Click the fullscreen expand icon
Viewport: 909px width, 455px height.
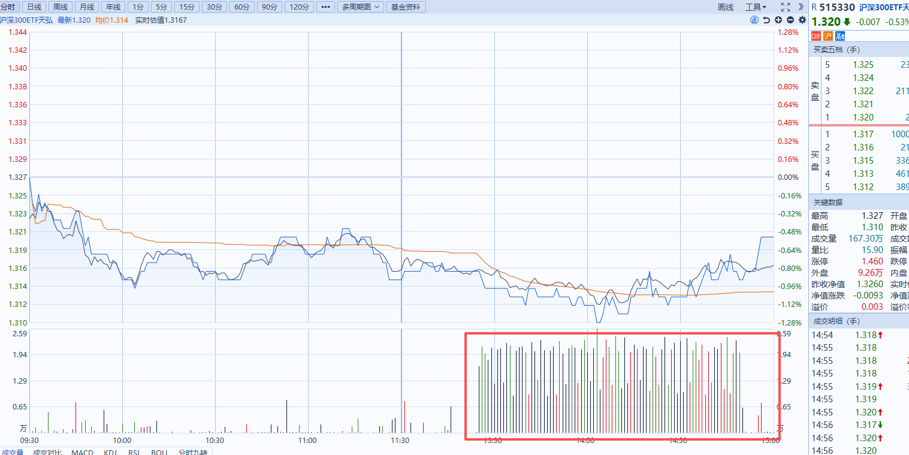coord(786,7)
